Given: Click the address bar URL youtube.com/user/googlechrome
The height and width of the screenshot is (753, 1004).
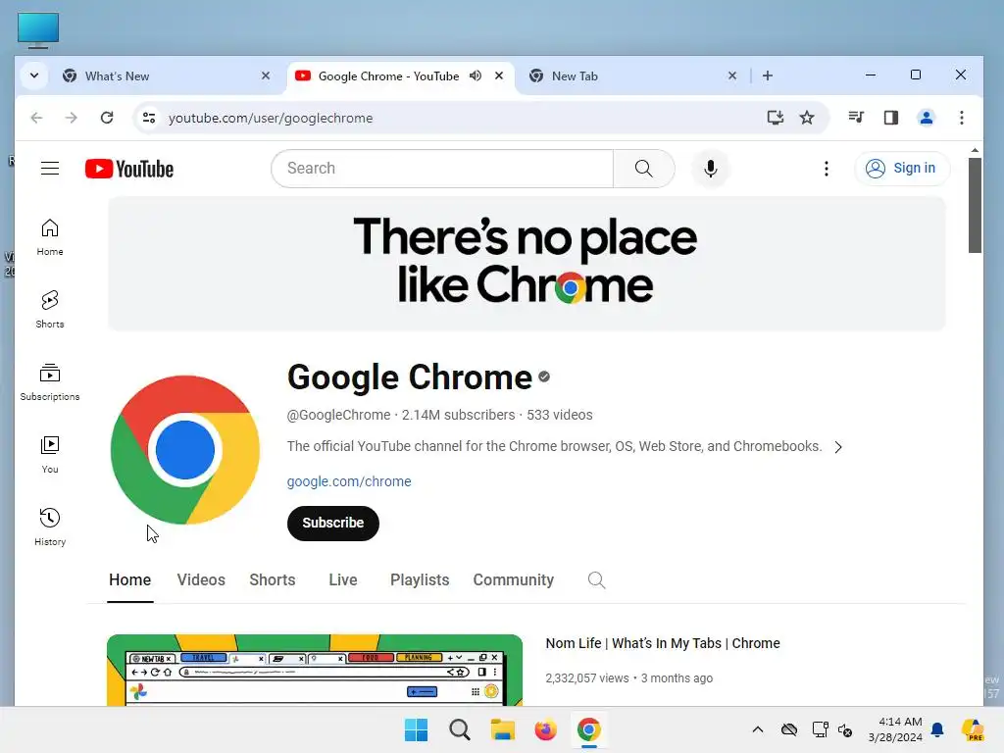Looking at the screenshot, I should click(x=271, y=118).
